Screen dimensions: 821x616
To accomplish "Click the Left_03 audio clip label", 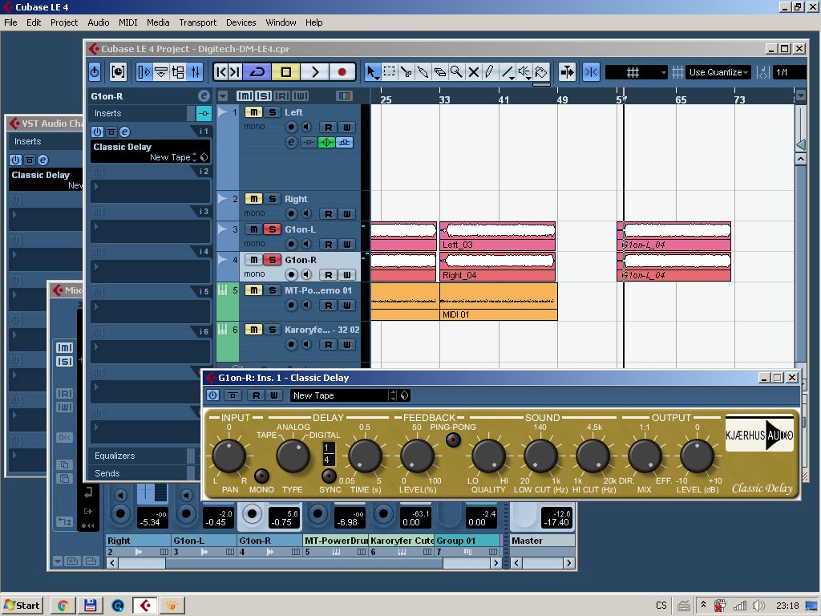I will 458,245.
